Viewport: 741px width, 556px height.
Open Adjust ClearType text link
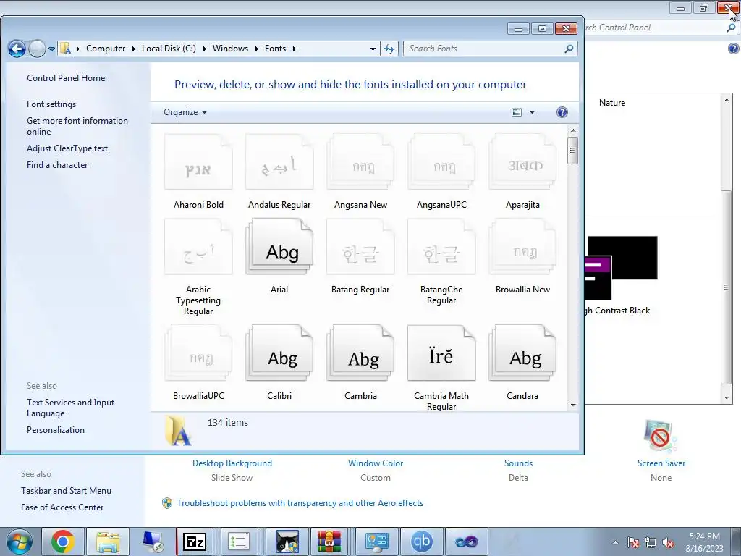click(x=67, y=148)
